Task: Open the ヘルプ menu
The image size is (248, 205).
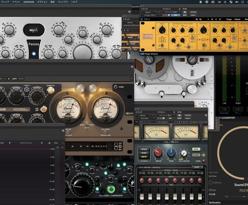Action: pos(74,2)
